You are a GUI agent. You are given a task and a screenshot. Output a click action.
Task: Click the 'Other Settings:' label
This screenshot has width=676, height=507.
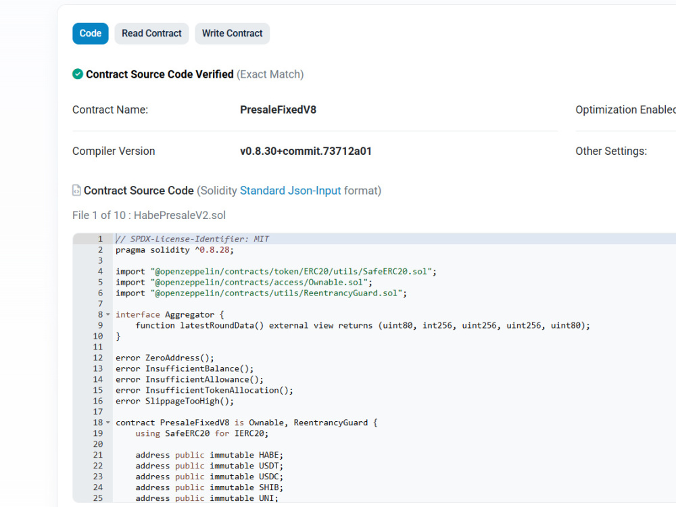coord(611,151)
